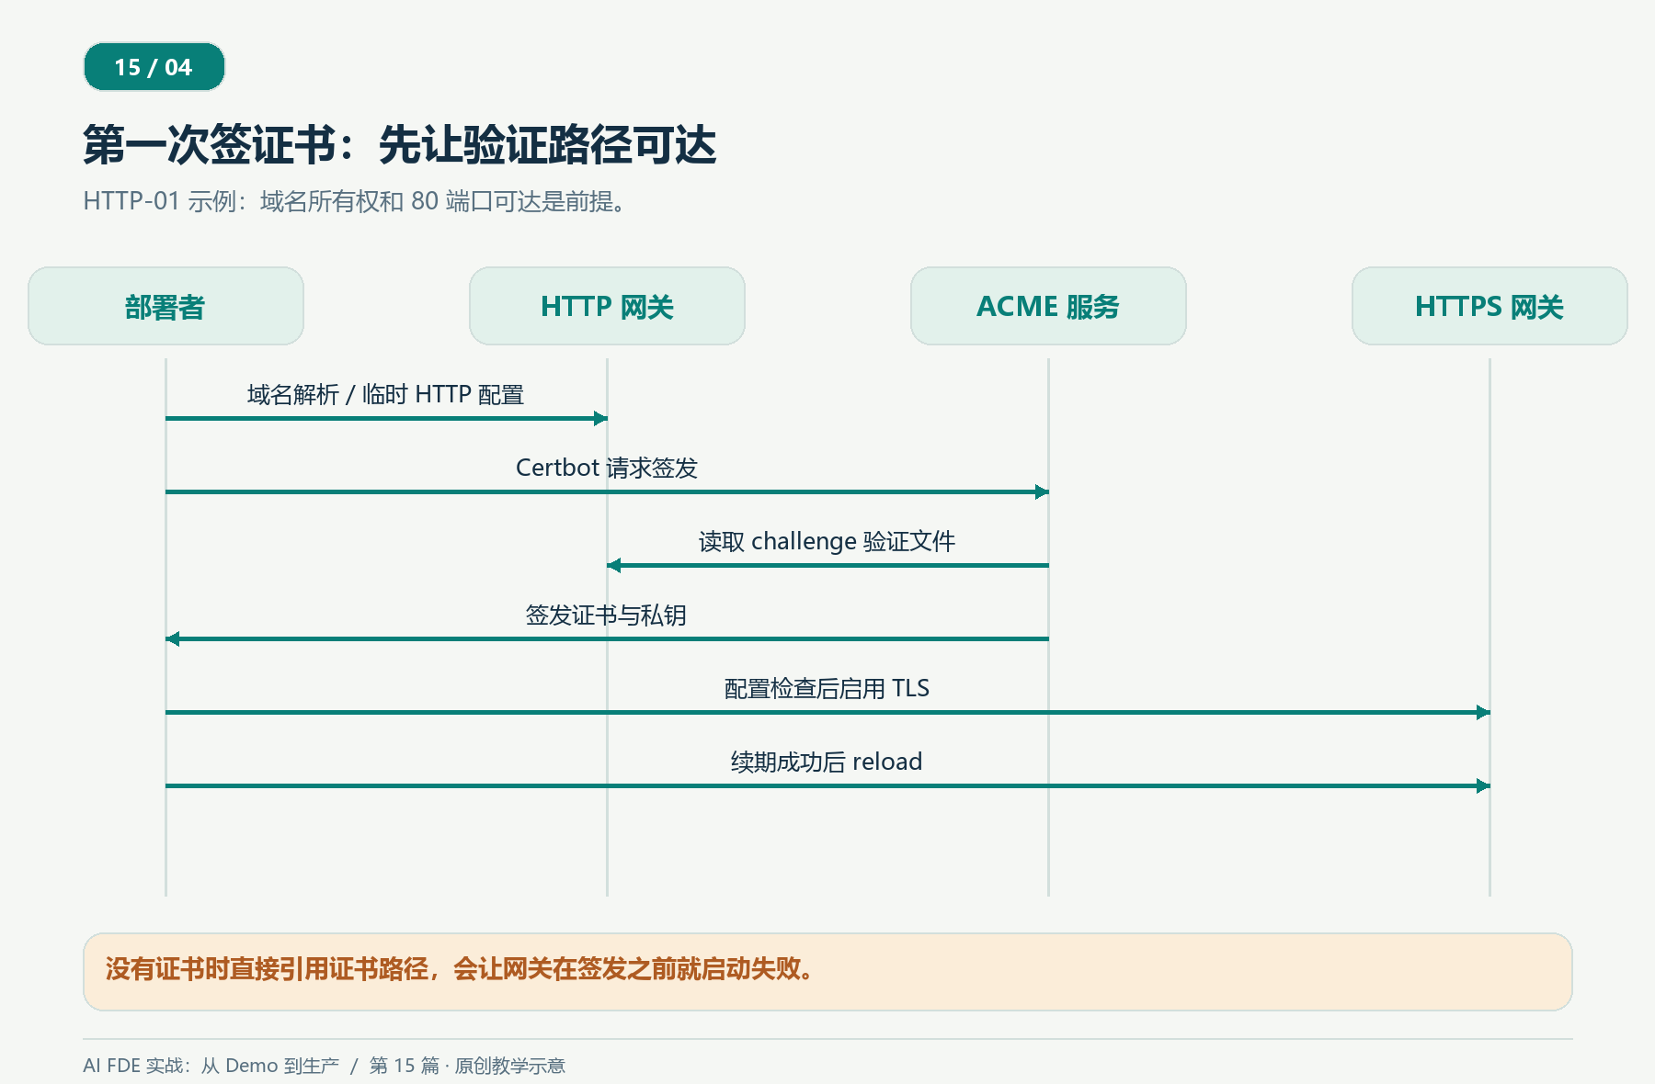This screenshot has height=1084, width=1655.
Task: Click the label 读取 challenge 验证文件
Action: (827, 542)
